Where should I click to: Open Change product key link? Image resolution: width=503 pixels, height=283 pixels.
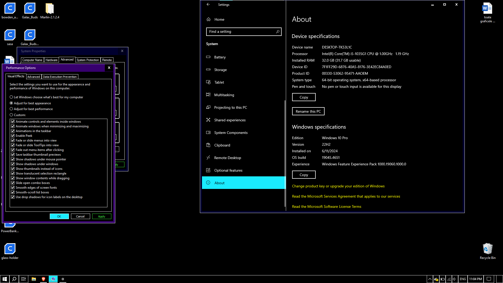[338, 186]
